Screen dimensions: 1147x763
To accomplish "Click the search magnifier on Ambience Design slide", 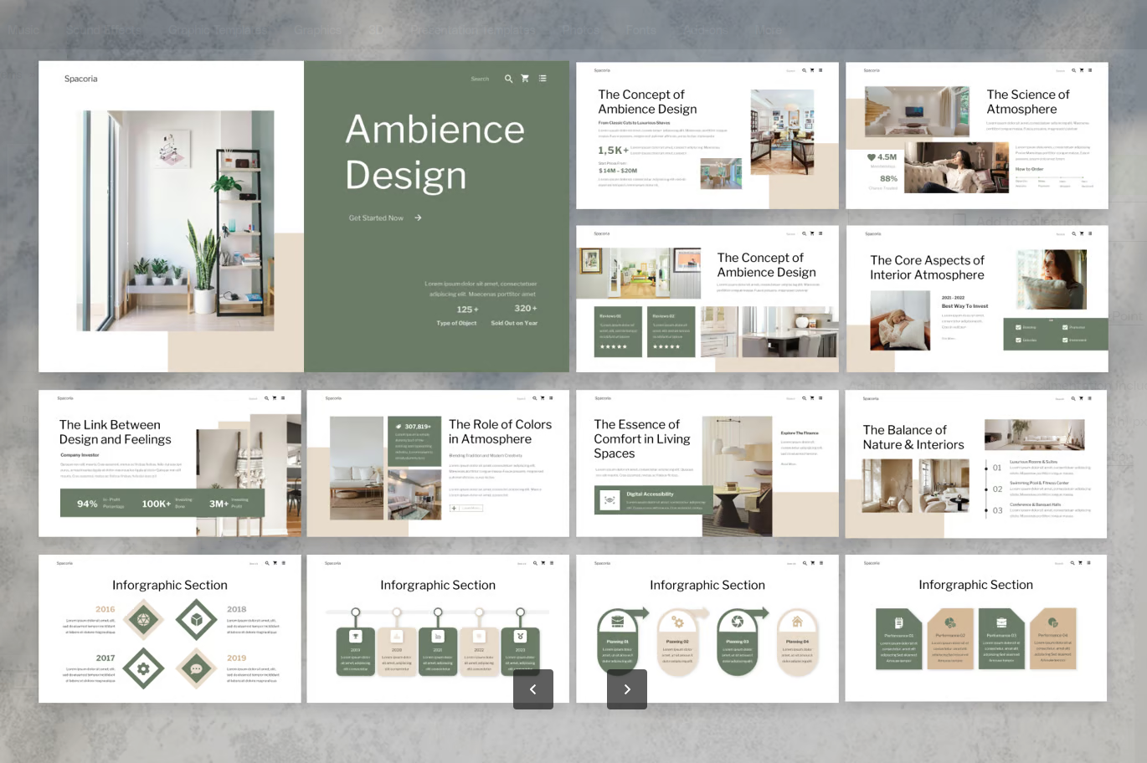I will [x=508, y=79].
